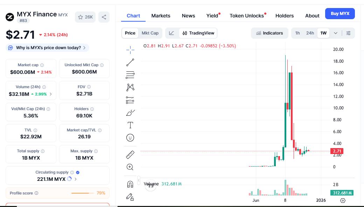Open the trend line drawing tool

(x=130, y=62)
